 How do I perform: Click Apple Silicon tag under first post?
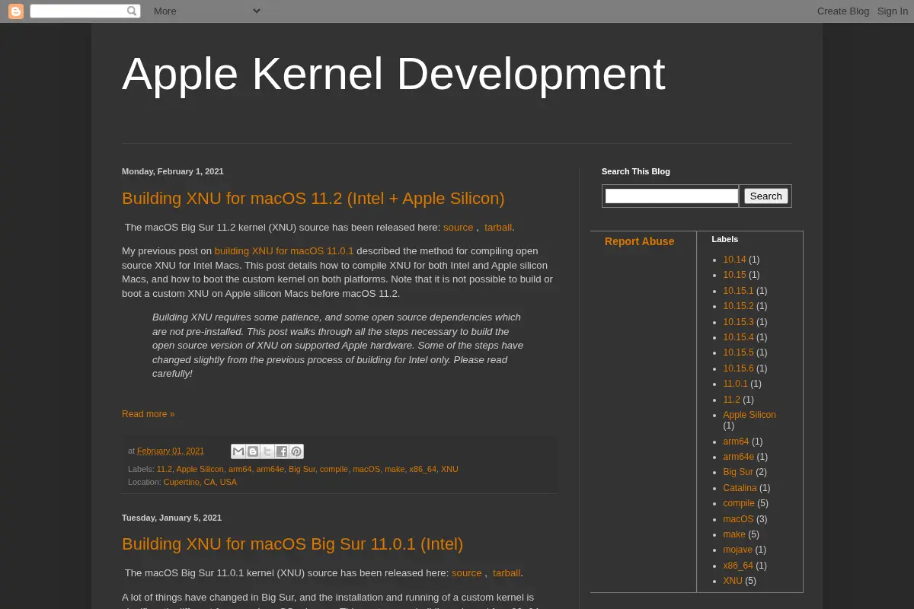[x=200, y=469]
